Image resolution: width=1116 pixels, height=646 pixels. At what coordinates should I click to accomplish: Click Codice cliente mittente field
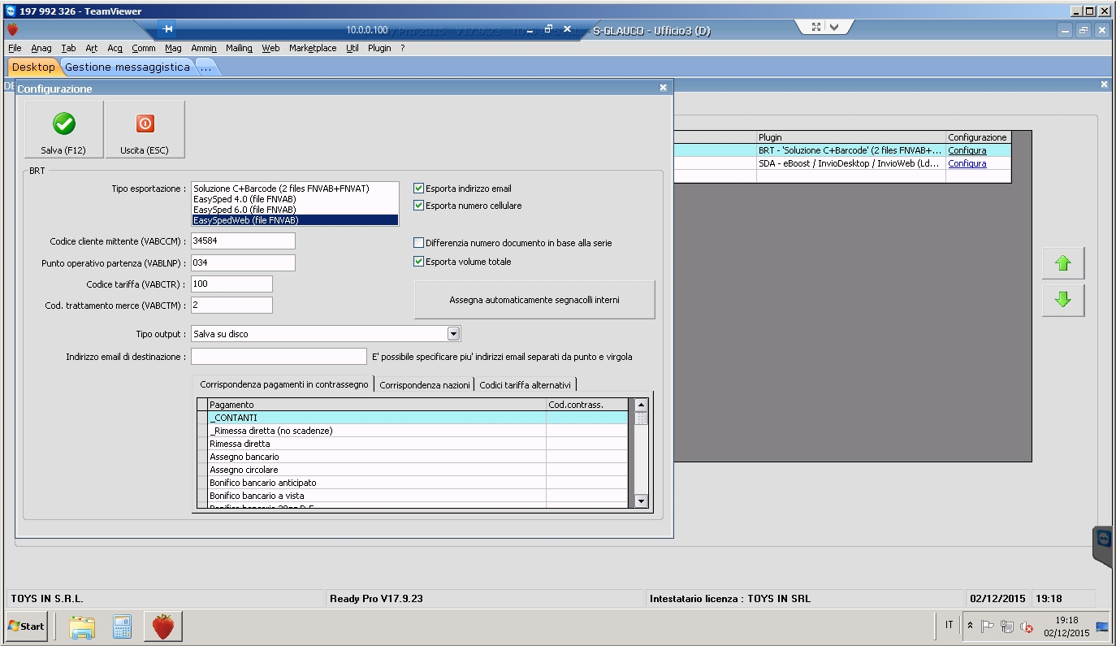(x=243, y=241)
